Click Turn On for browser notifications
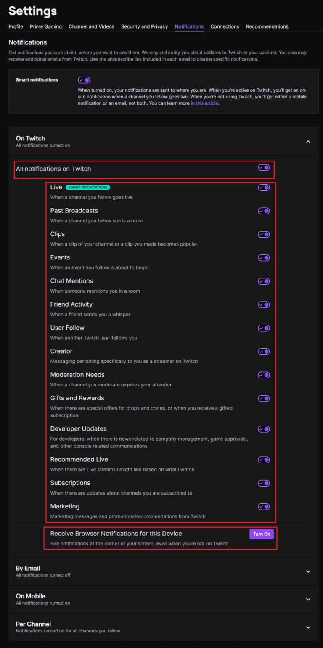The image size is (323, 648). pos(261,534)
